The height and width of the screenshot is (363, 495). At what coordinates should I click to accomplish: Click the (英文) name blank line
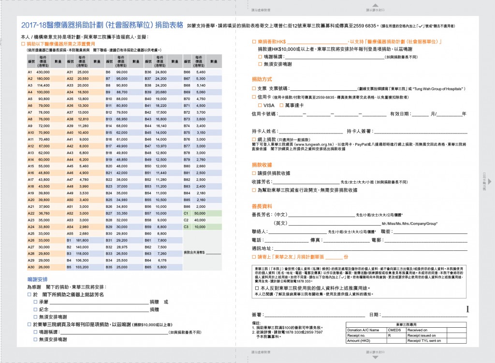[x=335, y=223]
